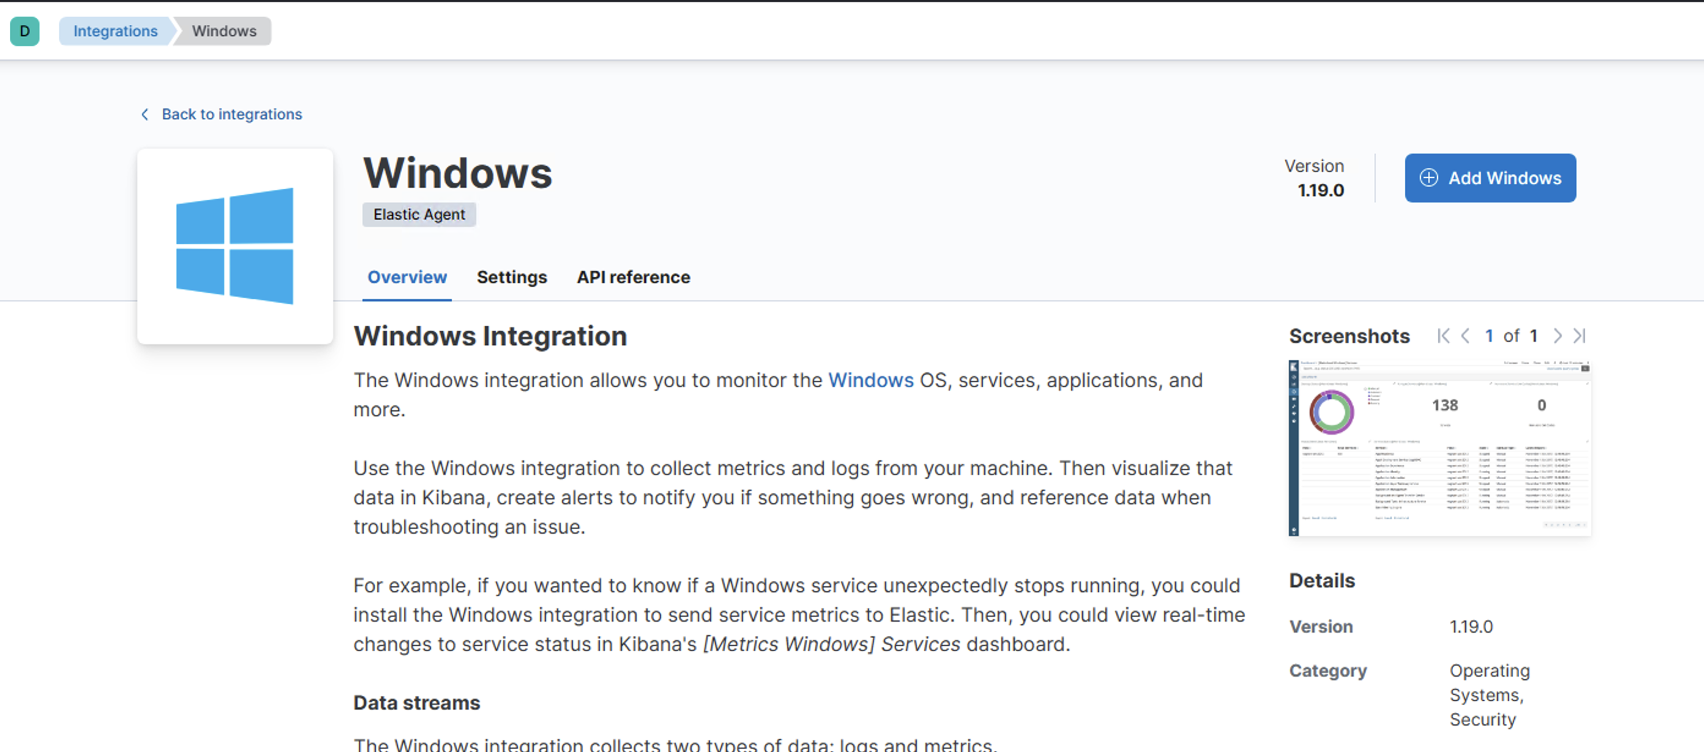
Task: Click the Windows logo icon
Action: pos(234,246)
